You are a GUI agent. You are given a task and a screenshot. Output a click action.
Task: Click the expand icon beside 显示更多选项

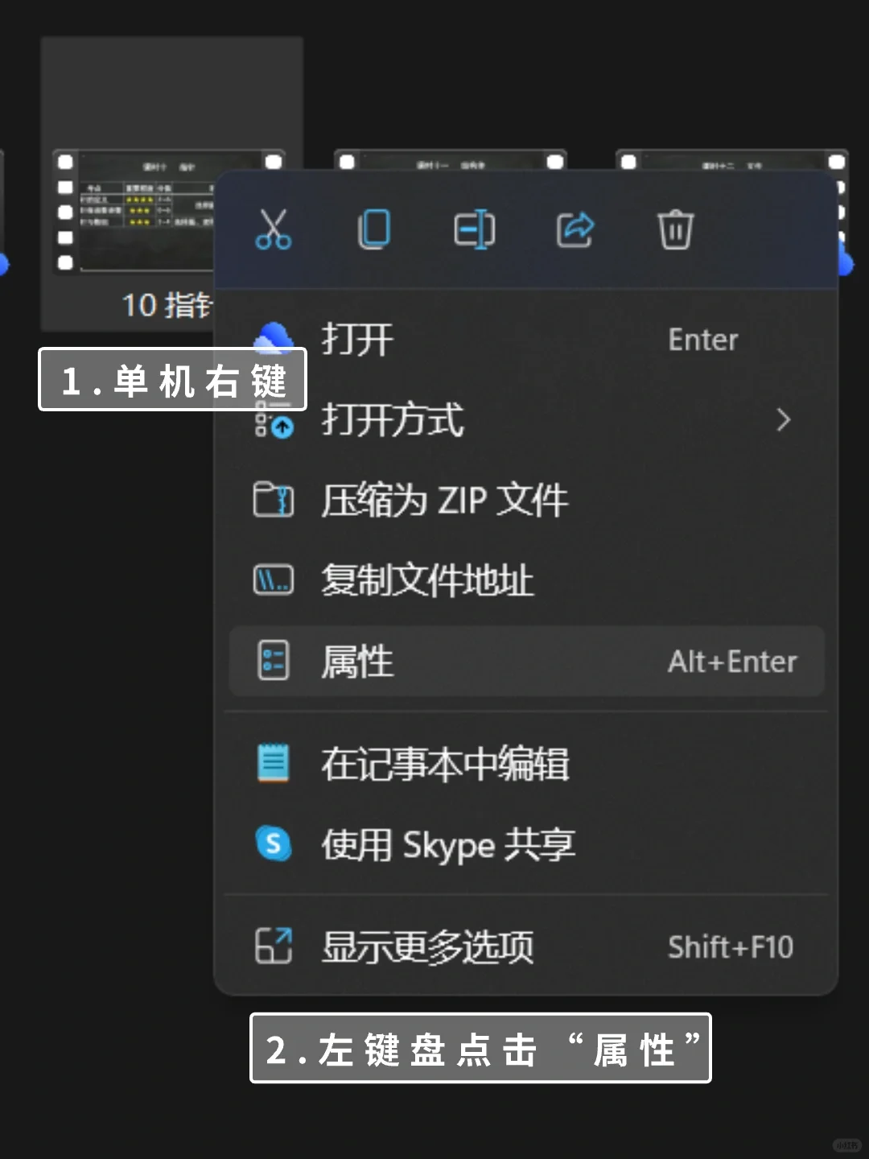coord(273,946)
